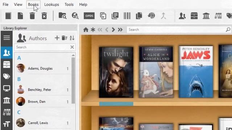Screen dimensions: 232x130
Task: Click the magnifier search button
Action: (x=228, y=30)
